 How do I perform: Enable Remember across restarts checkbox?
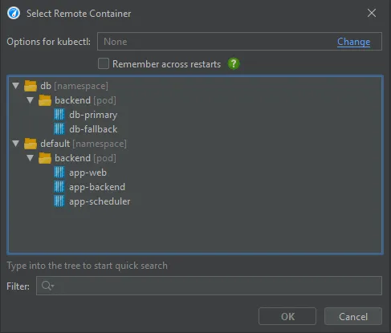(104, 64)
